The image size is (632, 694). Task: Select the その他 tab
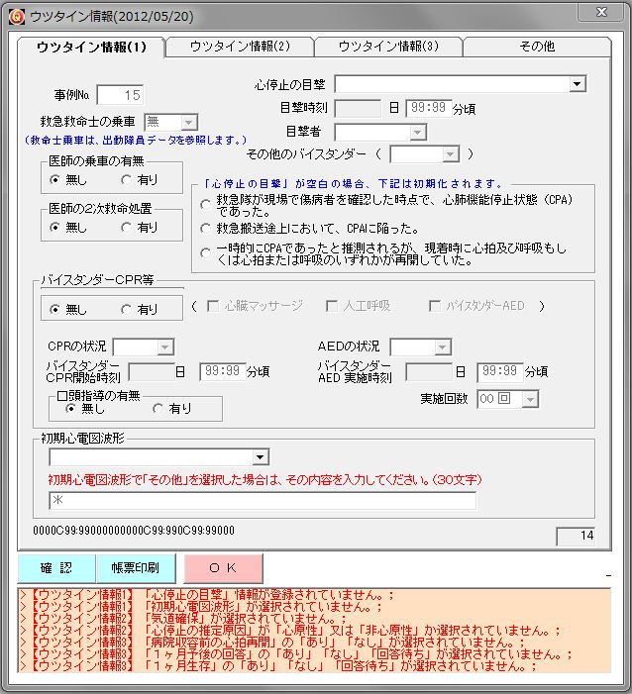[x=537, y=47]
